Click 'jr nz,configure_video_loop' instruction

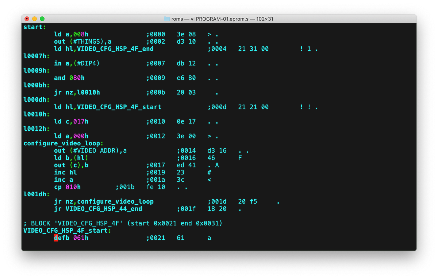click(104, 202)
